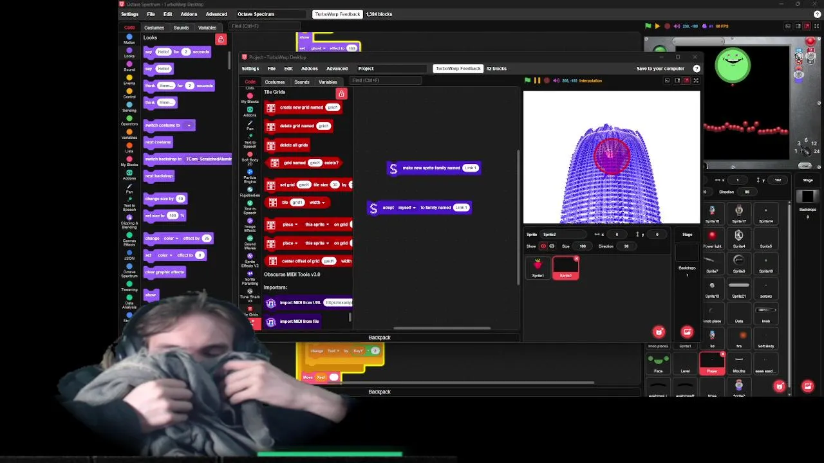
Task: Select Tweening category in Octave Spectrum window
Action: point(129,286)
